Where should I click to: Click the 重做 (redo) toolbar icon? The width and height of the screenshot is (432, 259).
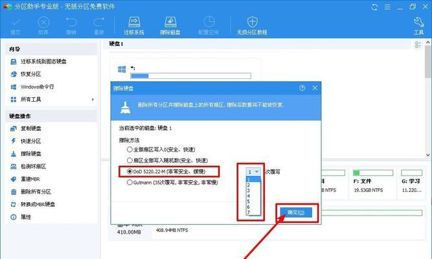pyautogui.click(x=98, y=26)
